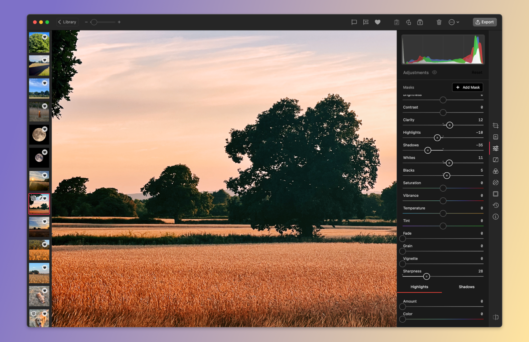Click the Shadows value -35
The height and width of the screenshot is (342, 529).
pos(479,145)
